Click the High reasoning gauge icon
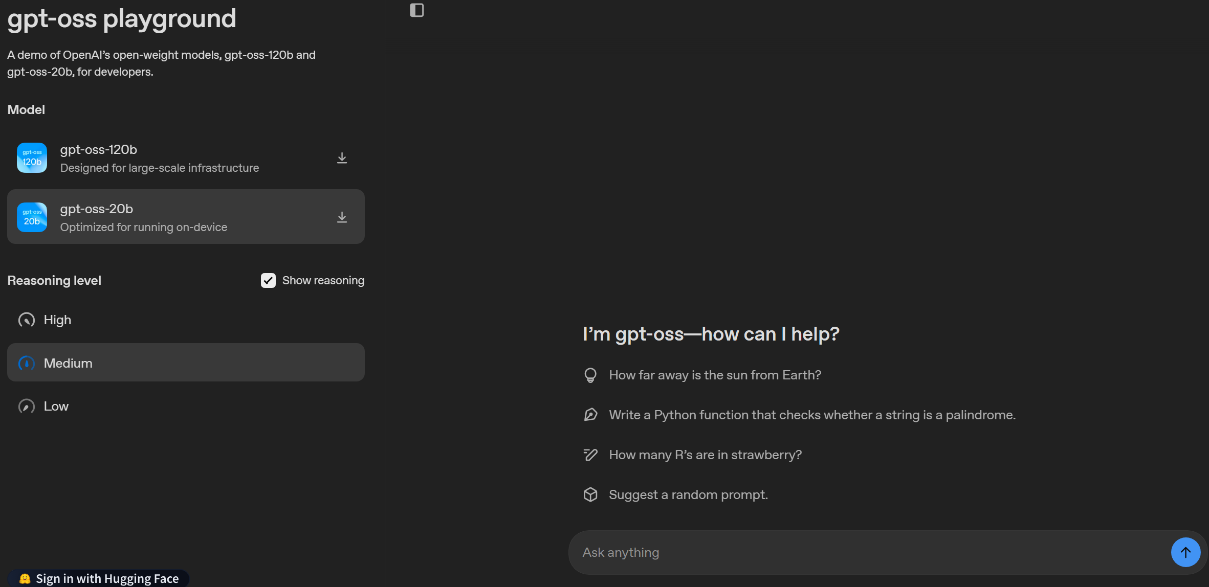This screenshot has width=1209, height=587. pyautogui.click(x=27, y=320)
